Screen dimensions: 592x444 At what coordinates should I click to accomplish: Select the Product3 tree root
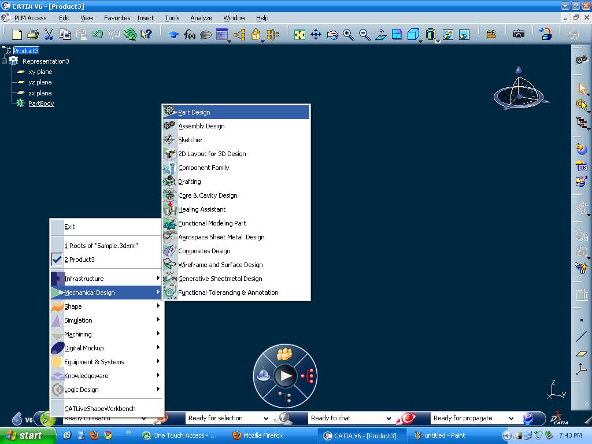tap(25, 51)
